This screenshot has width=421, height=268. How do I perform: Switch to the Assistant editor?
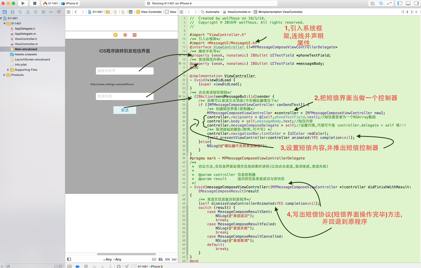click(x=381, y=3)
